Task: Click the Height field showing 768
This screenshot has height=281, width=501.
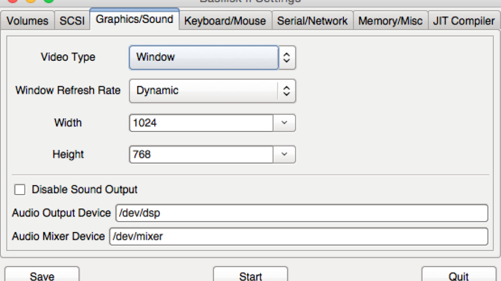Action: coord(201,155)
